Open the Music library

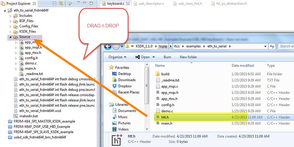tap(123, 117)
